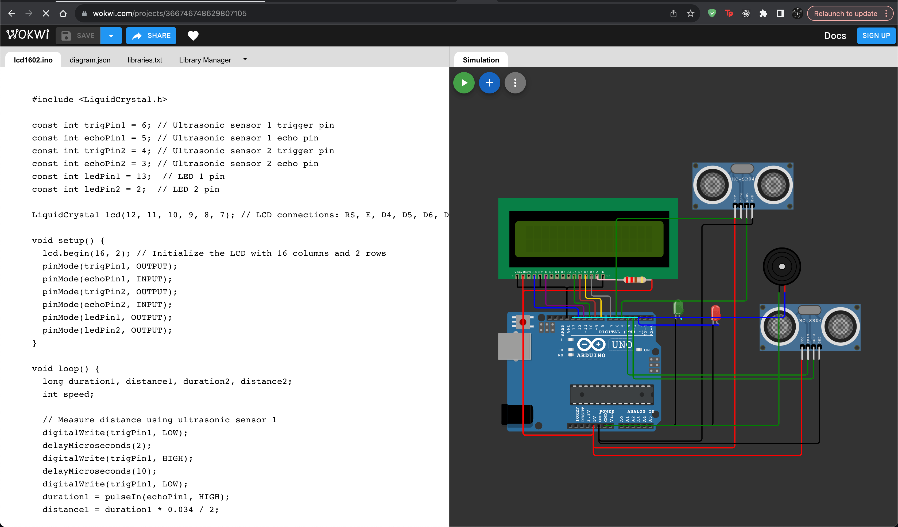Toggle the browser side panel icon

[x=780, y=14]
